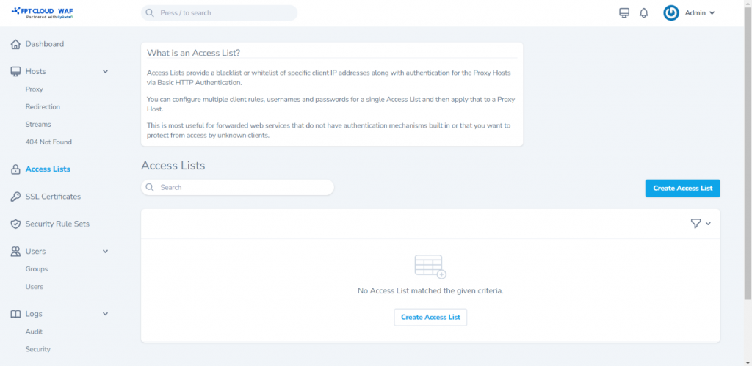752x366 pixels.
Task: Click the SSL Certificates key icon
Action: (x=15, y=197)
